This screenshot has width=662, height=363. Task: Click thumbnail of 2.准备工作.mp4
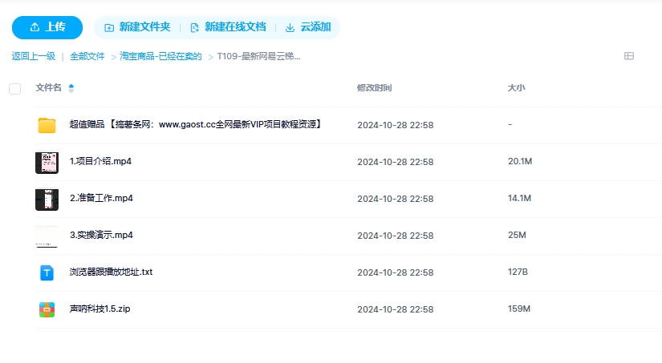(47, 200)
